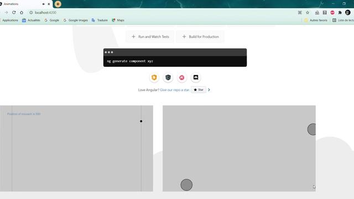
Task: Click the Position of mouseX text
Action: click(x=24, y=114)
